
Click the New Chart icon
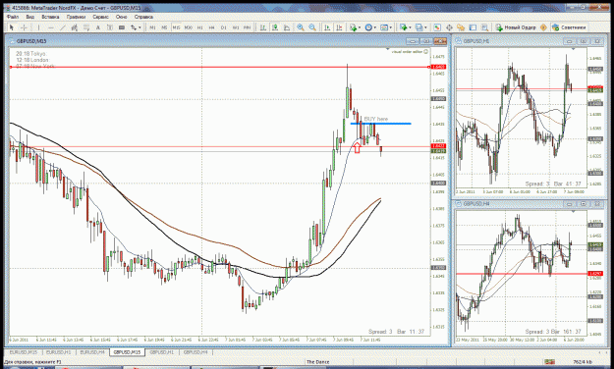[403, 27]
